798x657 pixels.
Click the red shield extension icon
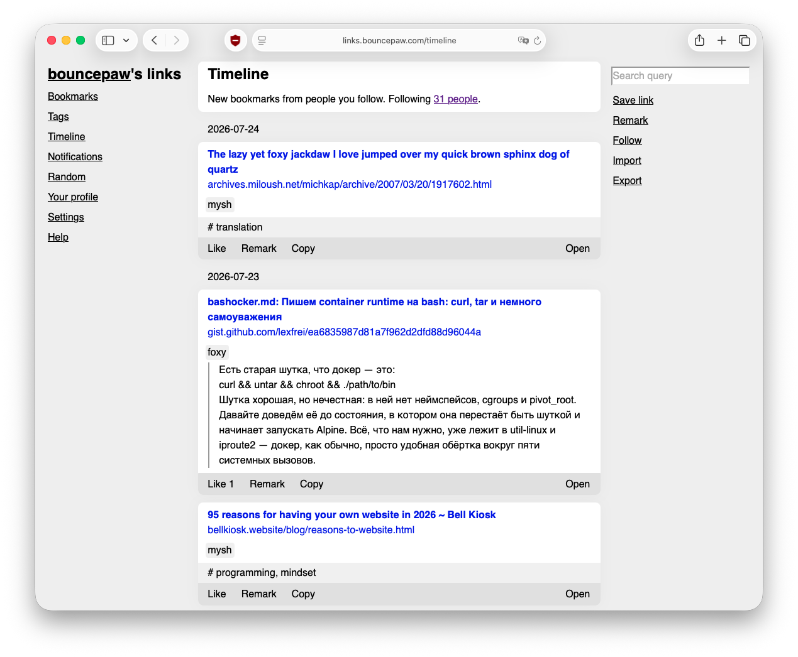pyautogui.click(x=235, y=40)
